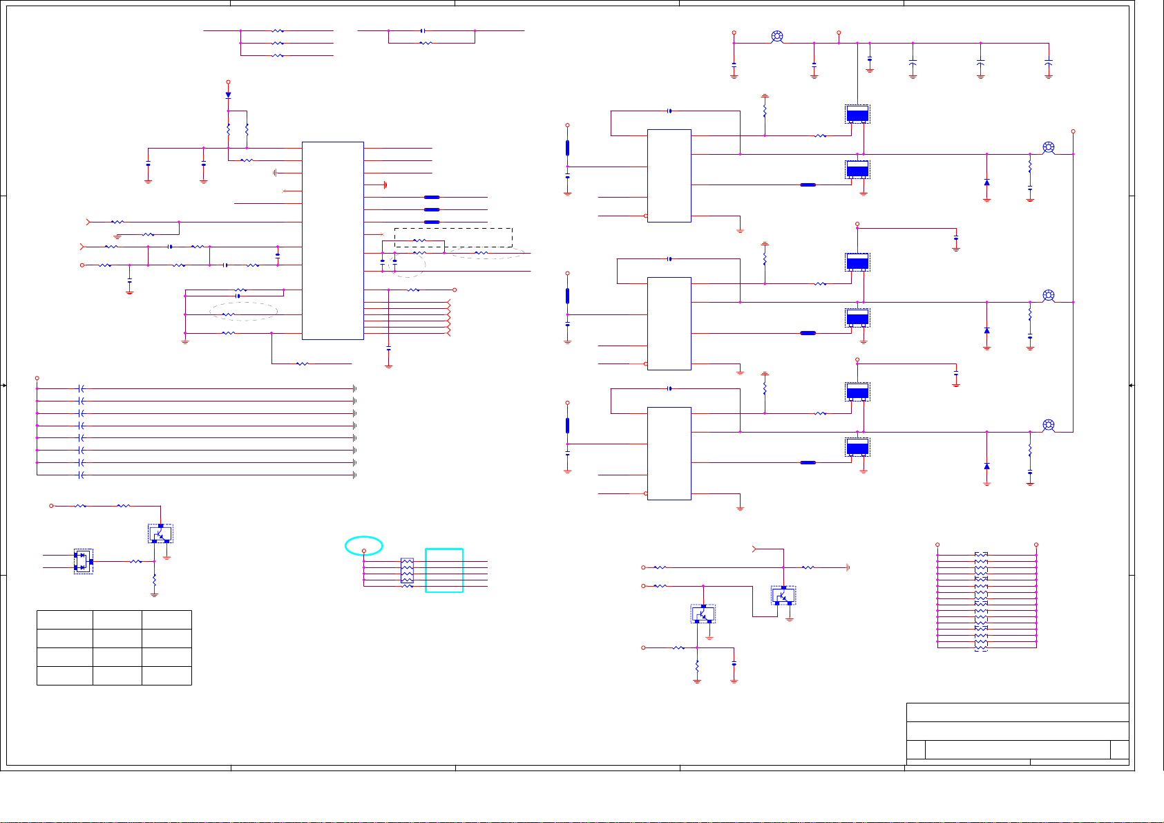Select the fourteen-resistor array symbol
The width and height of the screenshot is (1164, 823).
[981, 601]
